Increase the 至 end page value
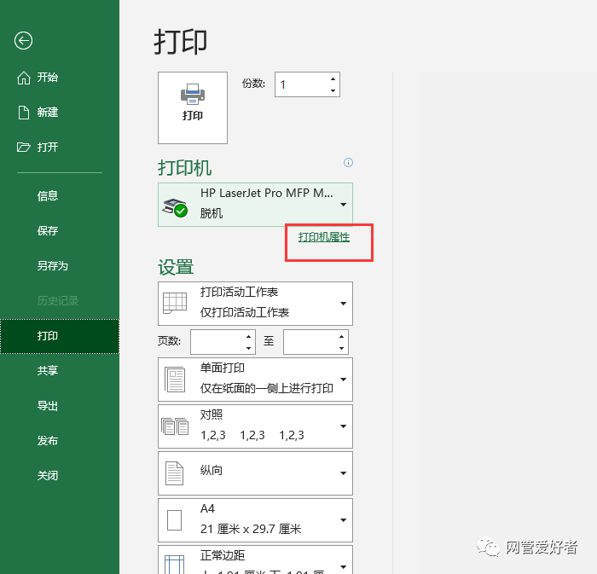 tap(341, 337)
